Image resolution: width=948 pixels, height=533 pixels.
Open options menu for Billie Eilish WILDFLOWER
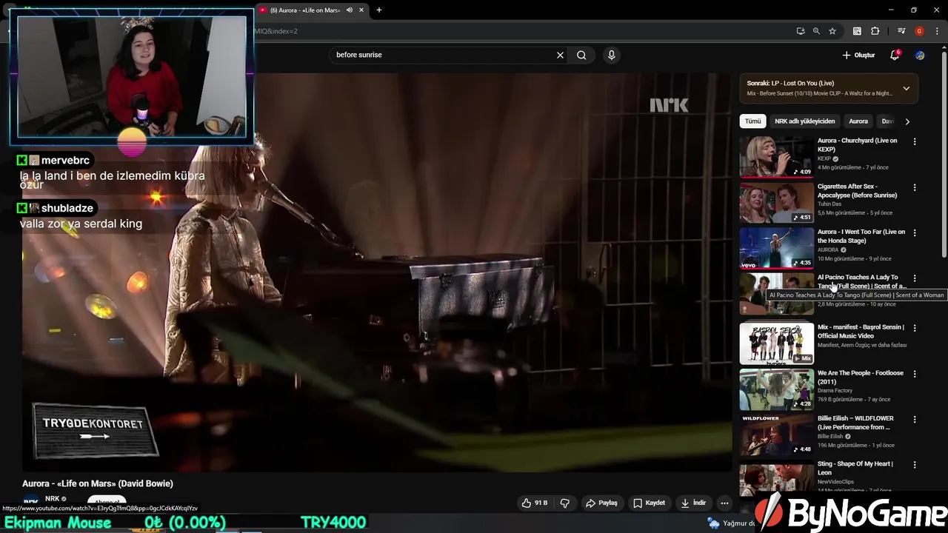coord(915,419)
